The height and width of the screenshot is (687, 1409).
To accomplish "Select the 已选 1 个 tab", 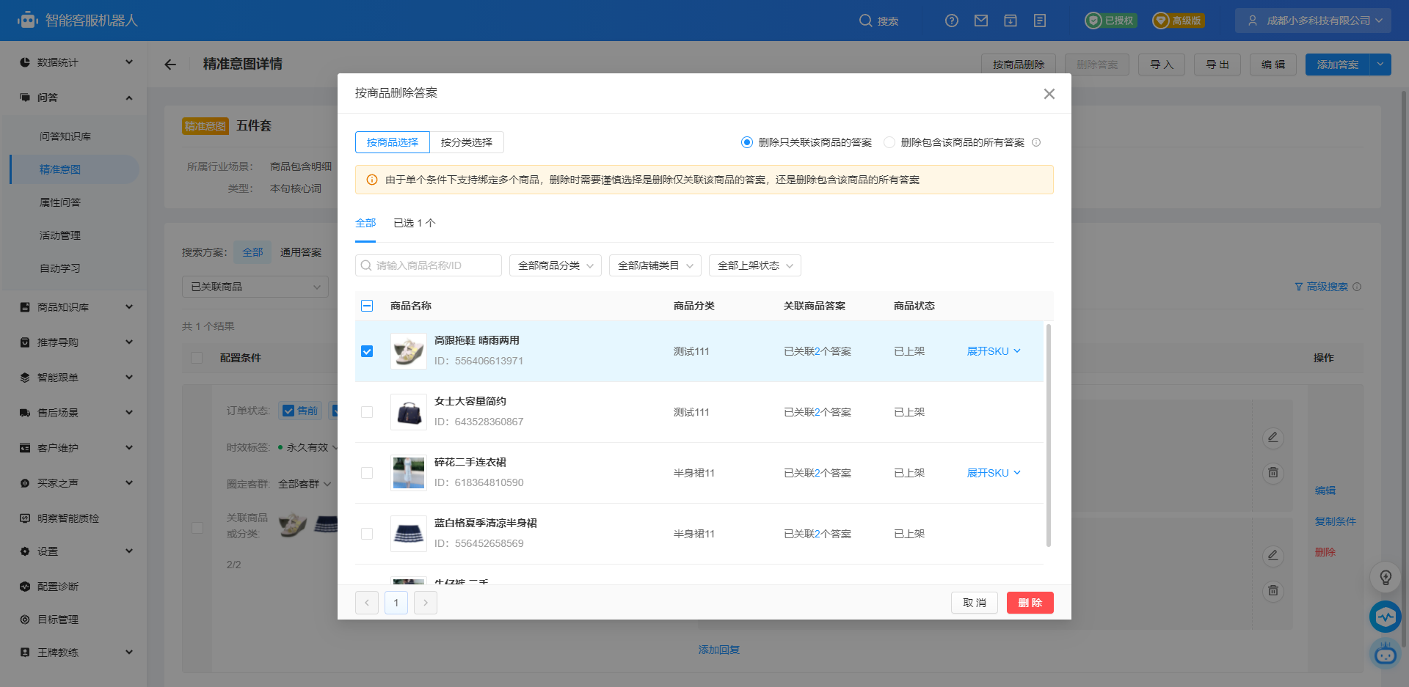I will point(415,223).
